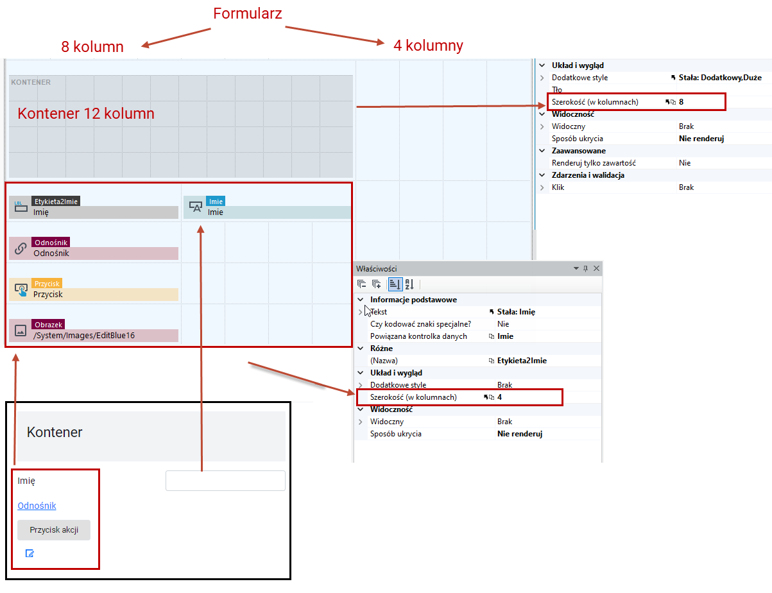Image resolution: width=772 pixels, height=593 pixels.
Task: Click the Czy kodować znaki specjalne? value Nie
Action: tap(503, 324)
